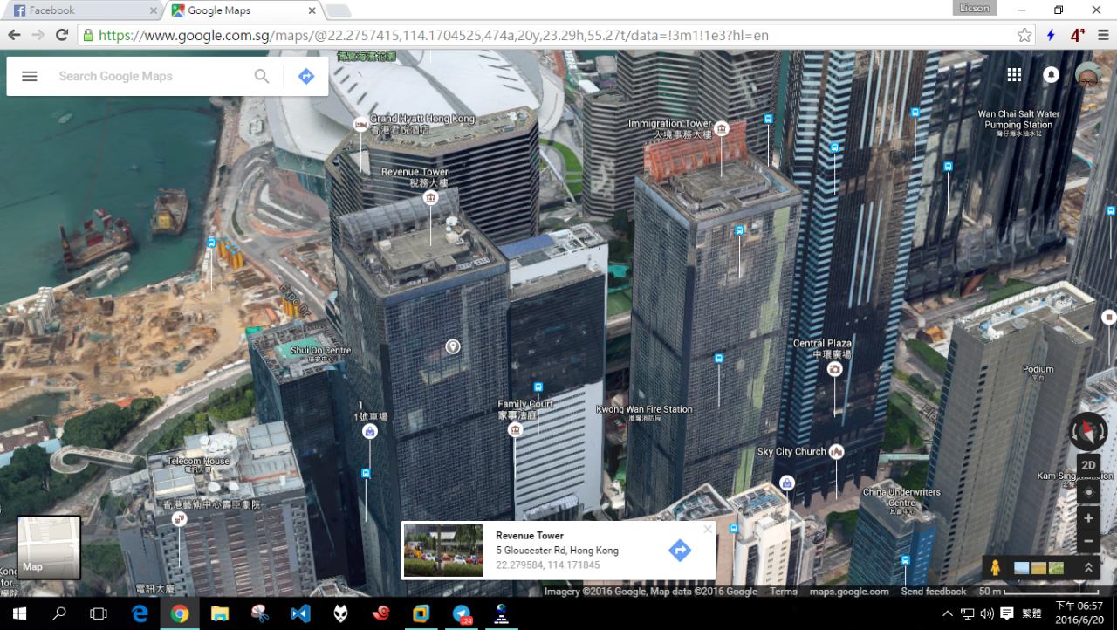Close the Google Maps tab
The width and height of the screenshot is (1117, 630).
[312, 10]
